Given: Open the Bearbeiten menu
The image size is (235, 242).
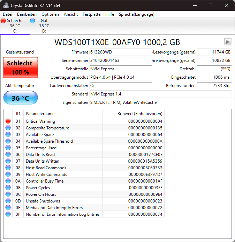Looking at the screenshot, I should pos(27,14).
